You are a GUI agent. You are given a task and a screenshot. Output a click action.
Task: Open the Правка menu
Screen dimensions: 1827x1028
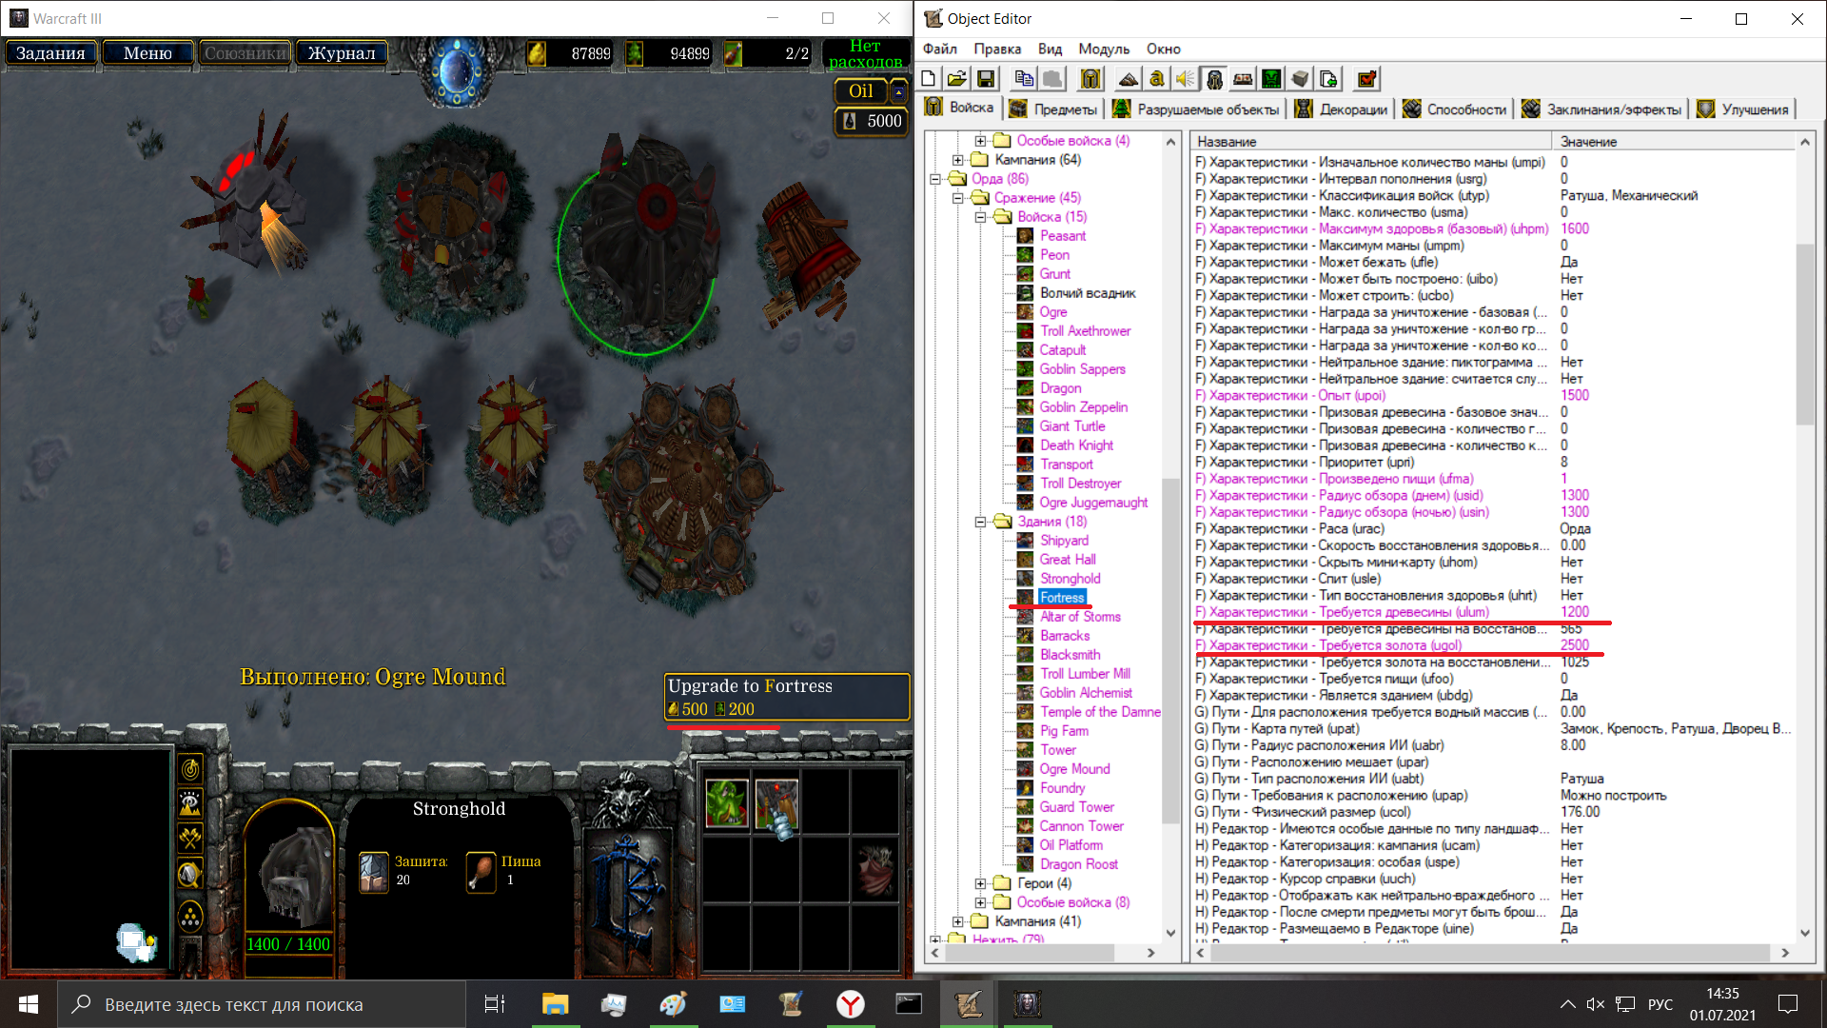997,49
